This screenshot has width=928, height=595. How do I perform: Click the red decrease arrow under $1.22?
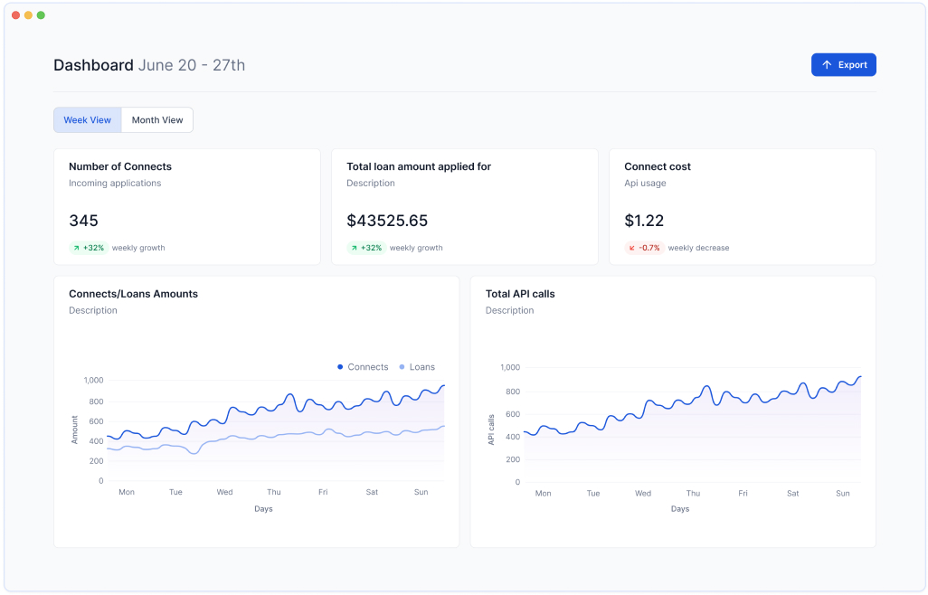632,248
